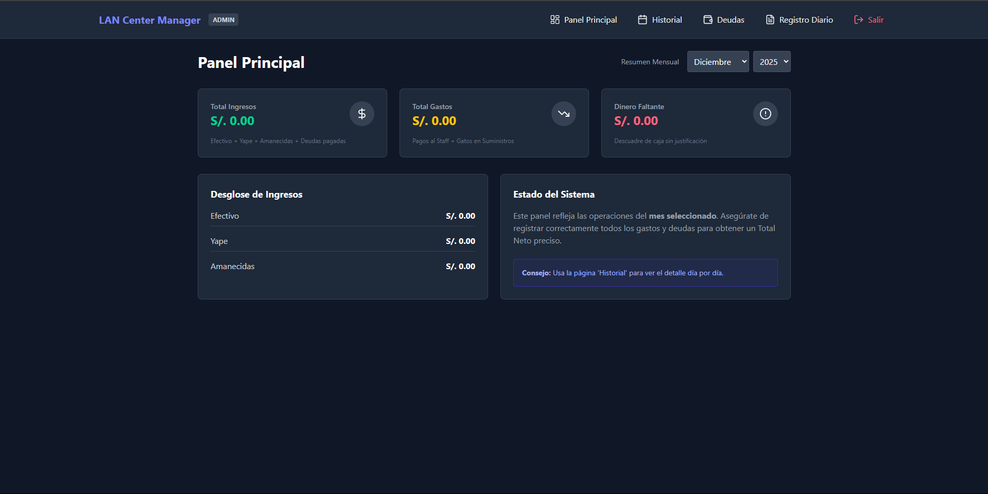Click the ADMIN role badge
Image resolution: width=988 pixels, height=494 pixels.
click(x=223, y=20)
